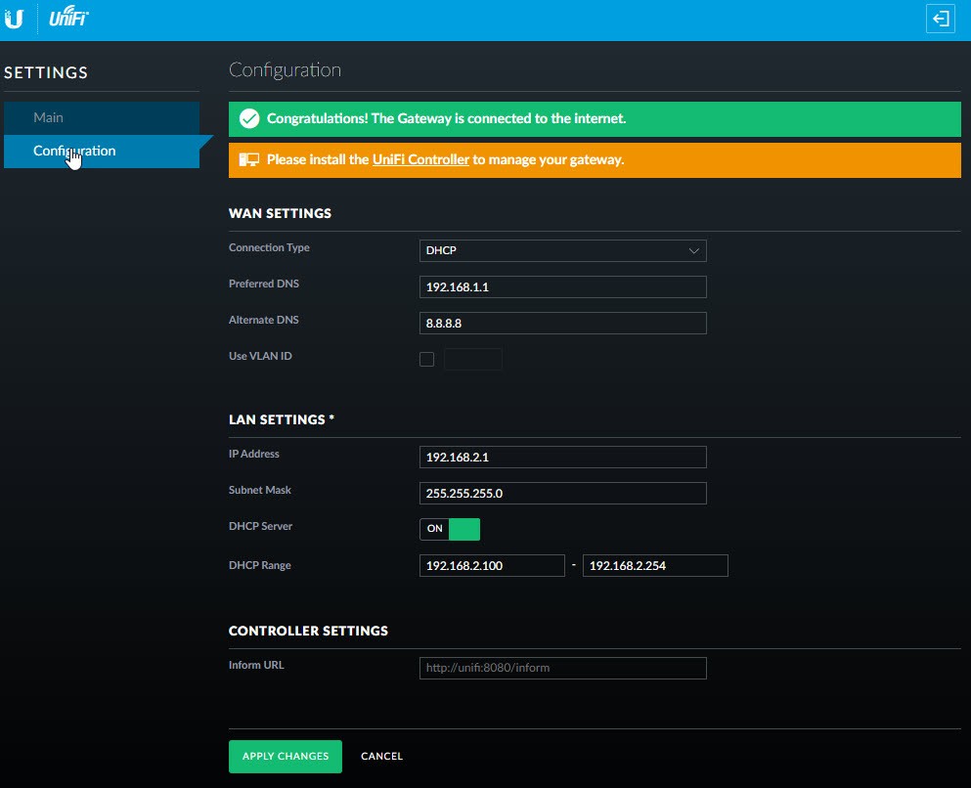Select the Subnet Mask input field

(562, 494)
